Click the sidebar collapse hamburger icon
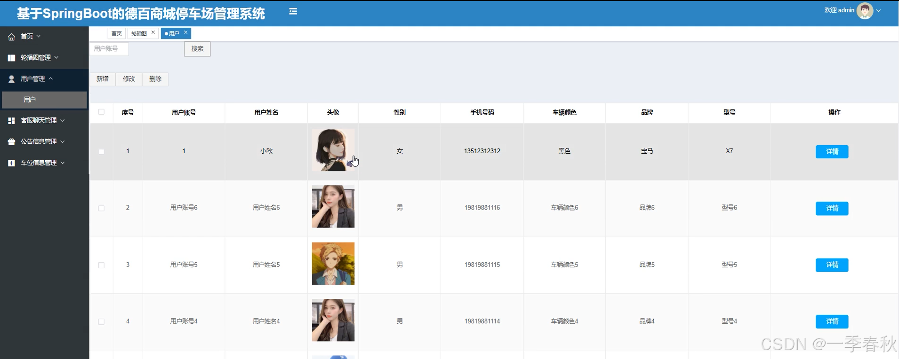Image resolution: width=899 pixels, height=359 pixels. coord(293,11)
